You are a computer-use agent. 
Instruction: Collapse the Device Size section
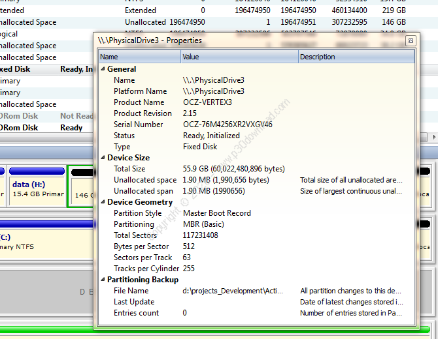click(103, 158)
